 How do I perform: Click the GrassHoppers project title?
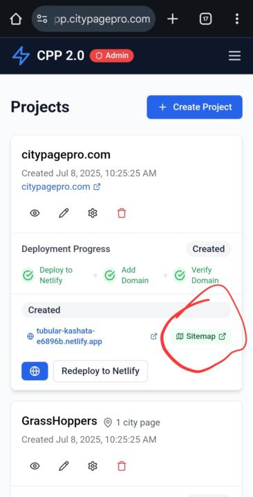coord(59,421)
